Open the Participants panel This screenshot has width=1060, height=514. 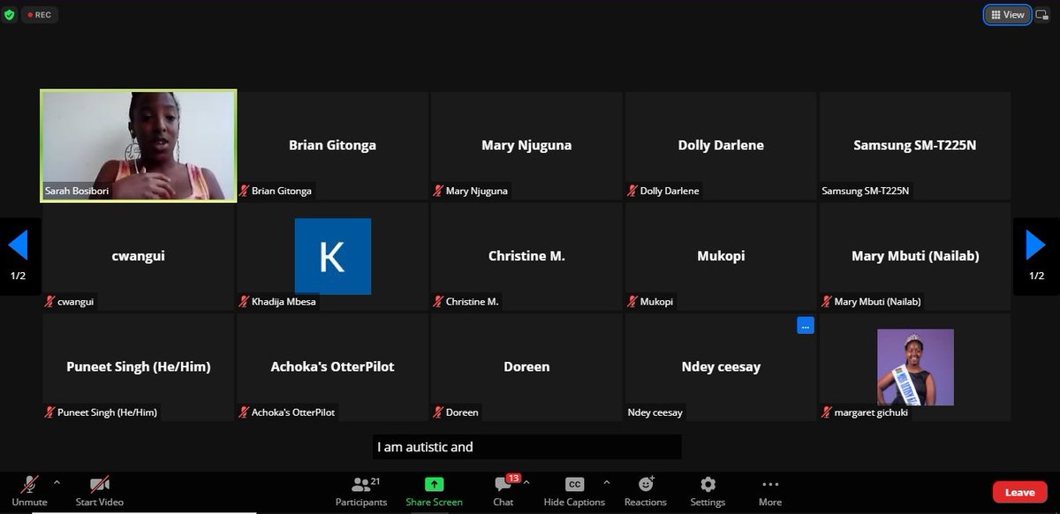360,490
